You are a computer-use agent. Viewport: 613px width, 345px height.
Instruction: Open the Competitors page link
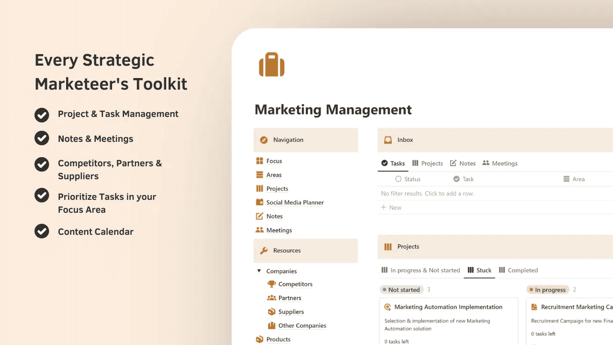coord(295,284)
